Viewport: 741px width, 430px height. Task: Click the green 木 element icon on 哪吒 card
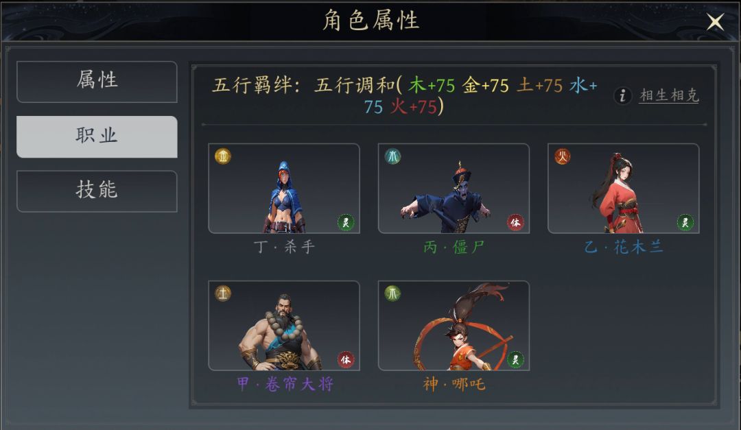click(x=392, y=294)
